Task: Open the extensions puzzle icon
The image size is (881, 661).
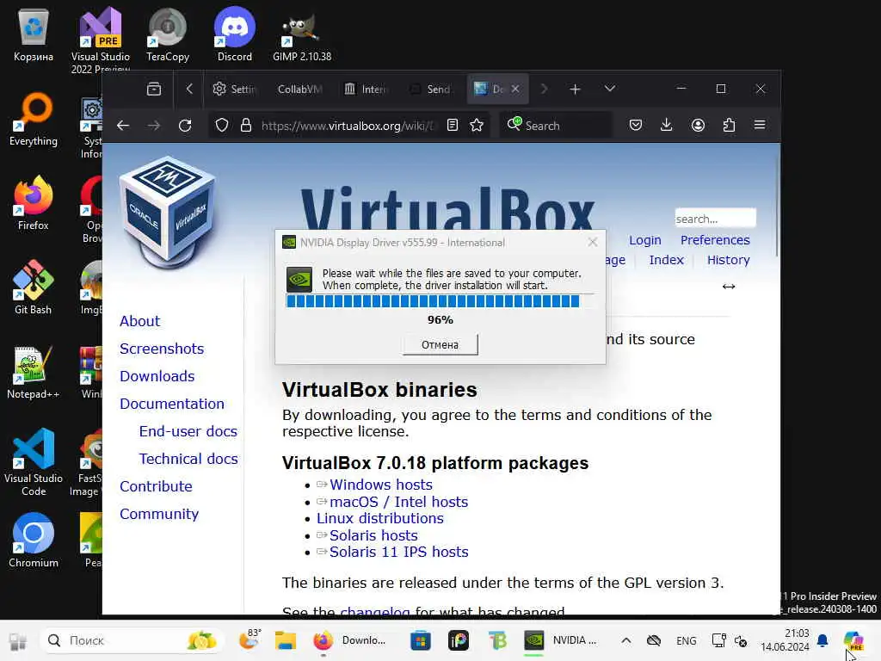Action: (x=729, y=125)
